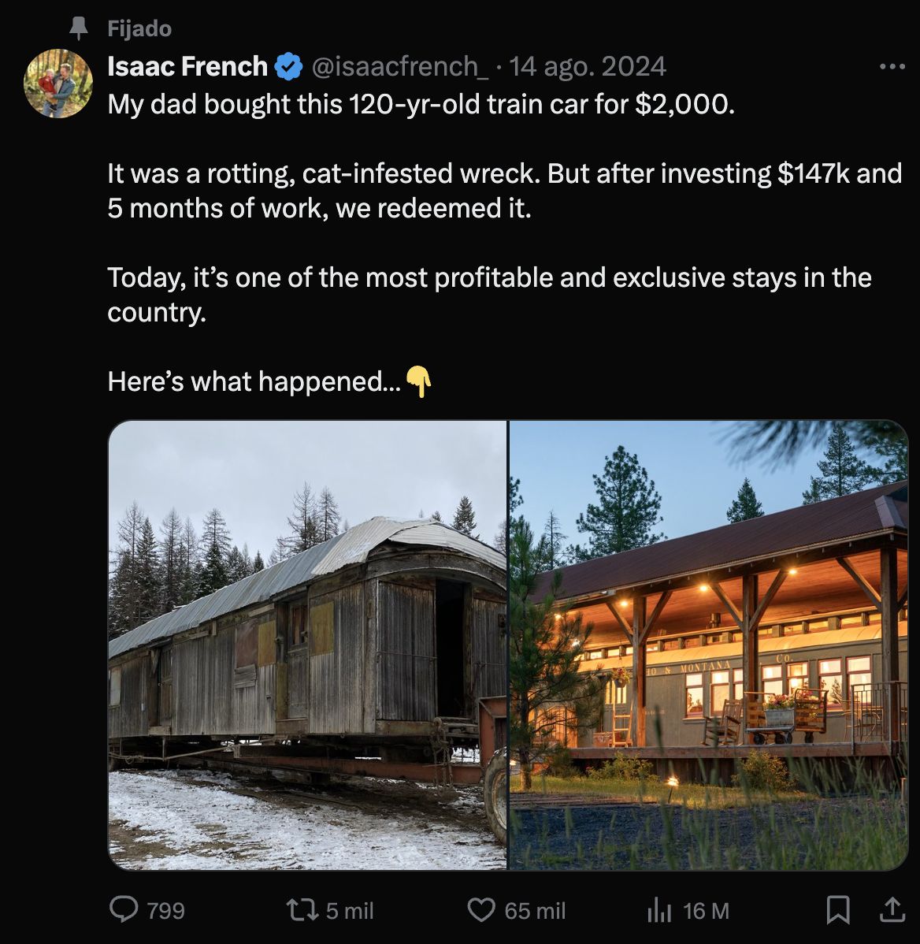
Task: Share the tweet via the upload arrow icon
Action: (x=892, y=909)
